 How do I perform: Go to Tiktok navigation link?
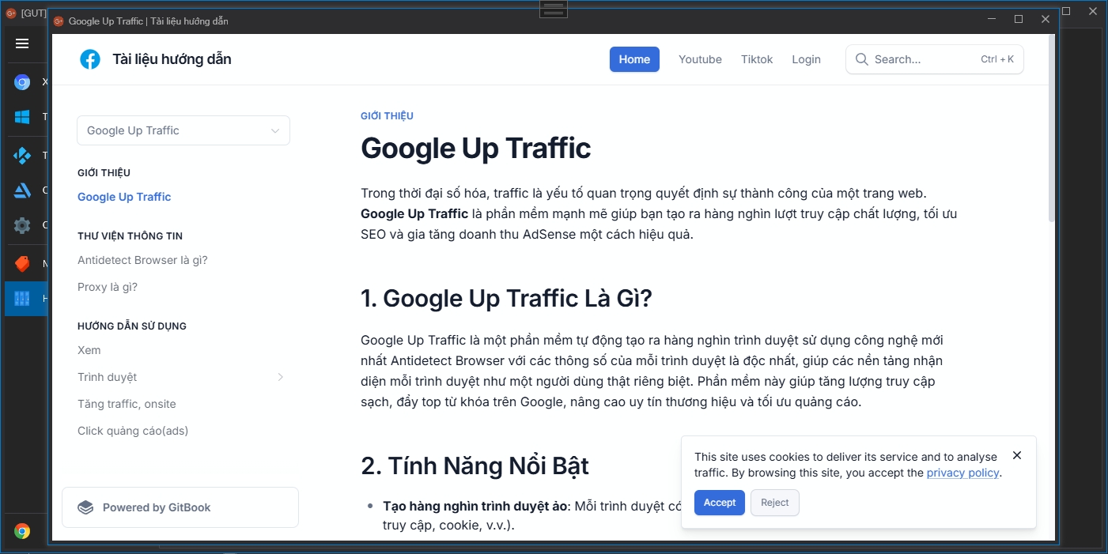[x=757, y=59]
